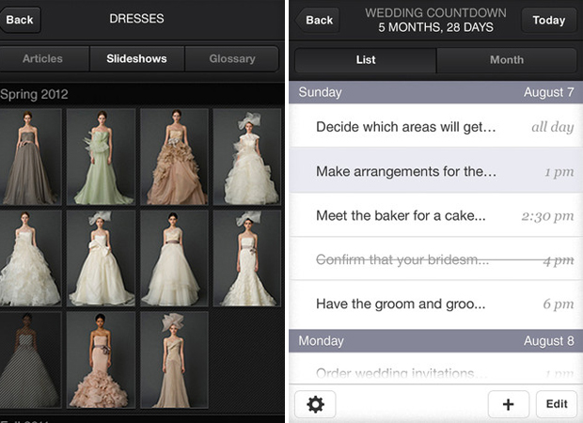Select Monday August 8 header
Screen dimensions: 583x423
coord(435,341)
